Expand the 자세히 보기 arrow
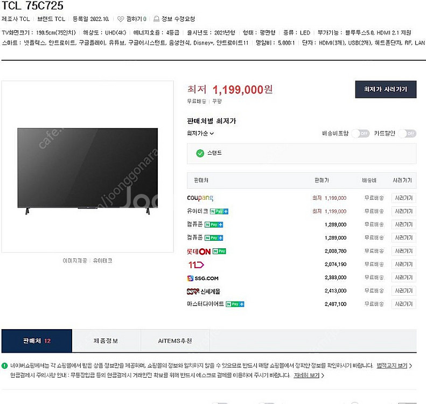This screenshot has width=426, height=404. point(323,375)
